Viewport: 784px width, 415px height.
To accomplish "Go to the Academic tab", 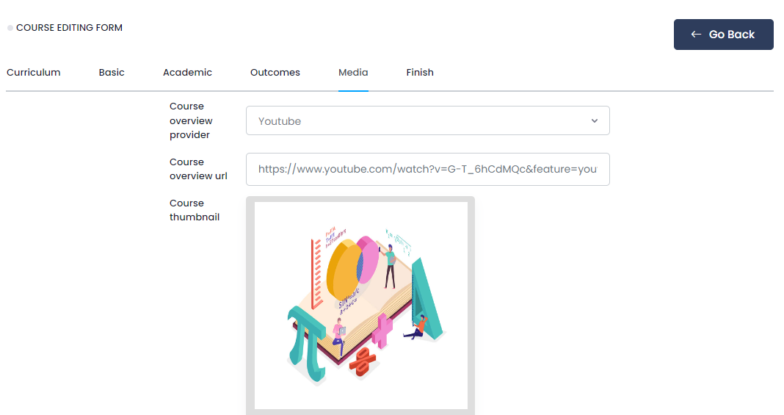I will pos(187,73).
